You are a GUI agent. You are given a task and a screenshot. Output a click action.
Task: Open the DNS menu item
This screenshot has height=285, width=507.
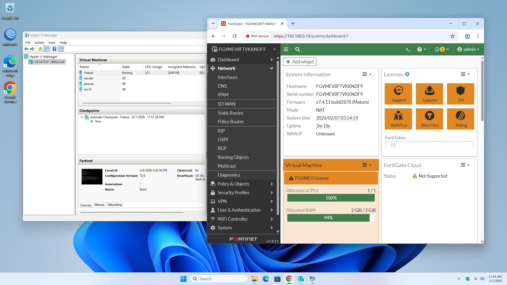pyautogui.click(x=222, y=86)
